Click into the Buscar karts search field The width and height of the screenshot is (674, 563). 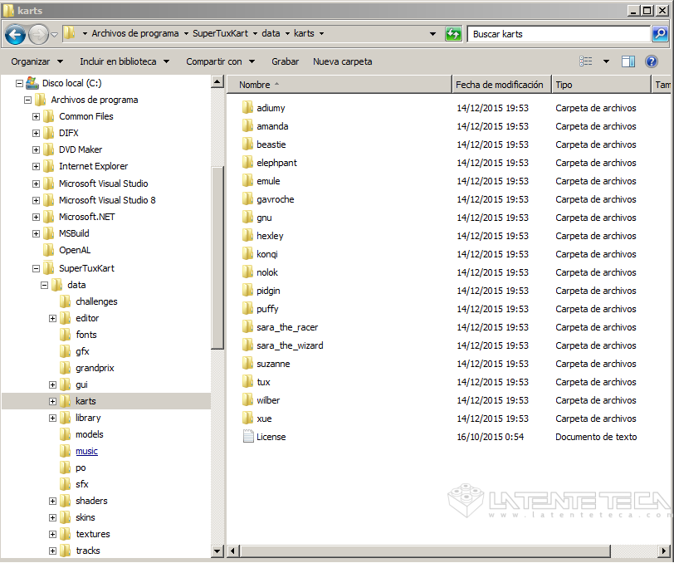[x=556, y=34]
